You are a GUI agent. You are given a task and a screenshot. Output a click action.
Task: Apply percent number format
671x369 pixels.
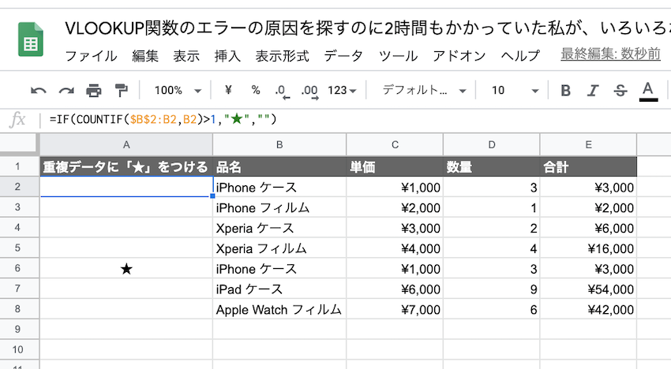click(255, 90)
